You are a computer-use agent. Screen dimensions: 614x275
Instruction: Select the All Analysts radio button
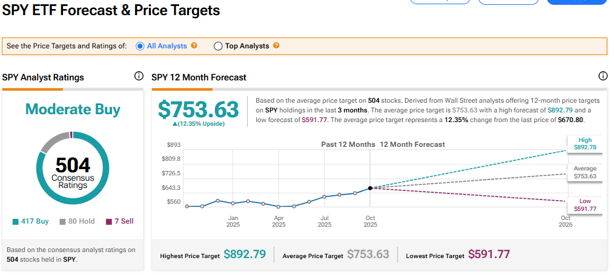(140, 46)
